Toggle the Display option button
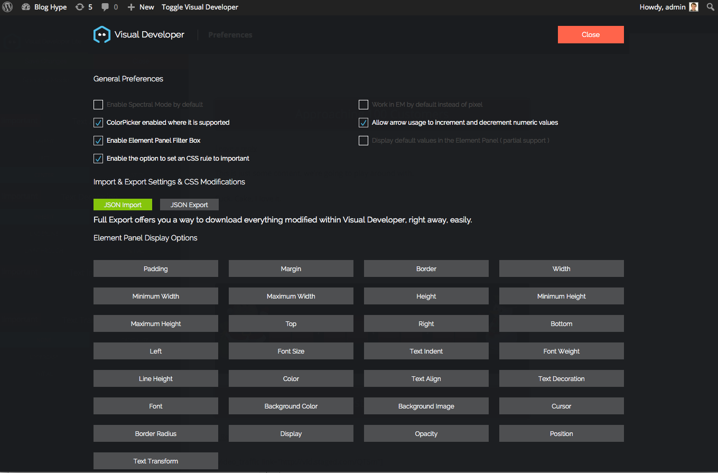Image resolution: width=718 pixels, height=473 pixels. pyautogui.click(x=291, y=433)
